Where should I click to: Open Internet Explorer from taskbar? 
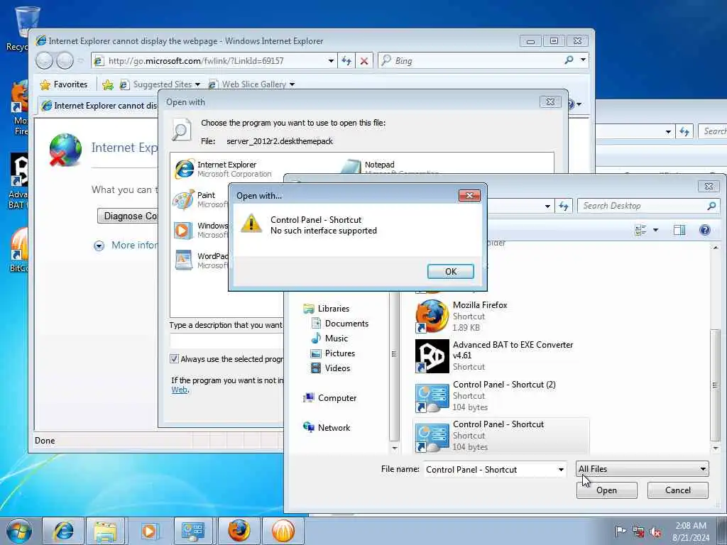coord(62,531)
